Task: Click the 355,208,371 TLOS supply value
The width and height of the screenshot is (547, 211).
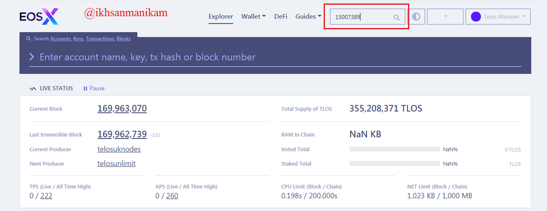Action: 386,108
